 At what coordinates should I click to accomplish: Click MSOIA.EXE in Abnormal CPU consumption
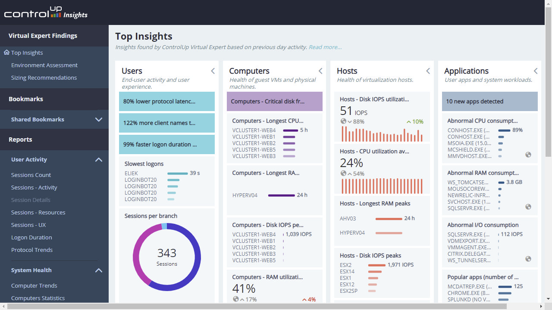(x=469, y=143)
